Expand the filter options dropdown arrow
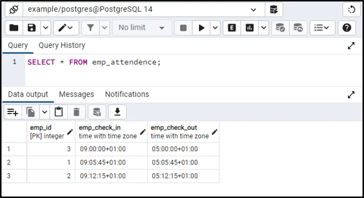 tap(104, 28)
